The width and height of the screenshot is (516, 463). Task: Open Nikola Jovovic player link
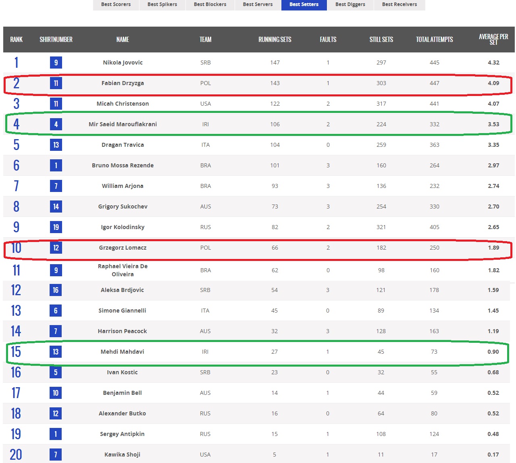123,63
